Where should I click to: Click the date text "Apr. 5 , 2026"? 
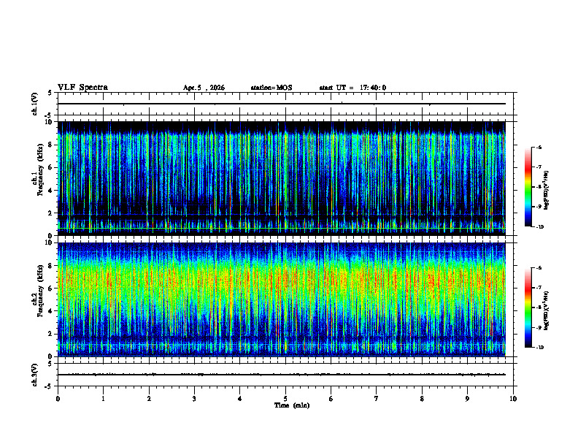point(204,88)
